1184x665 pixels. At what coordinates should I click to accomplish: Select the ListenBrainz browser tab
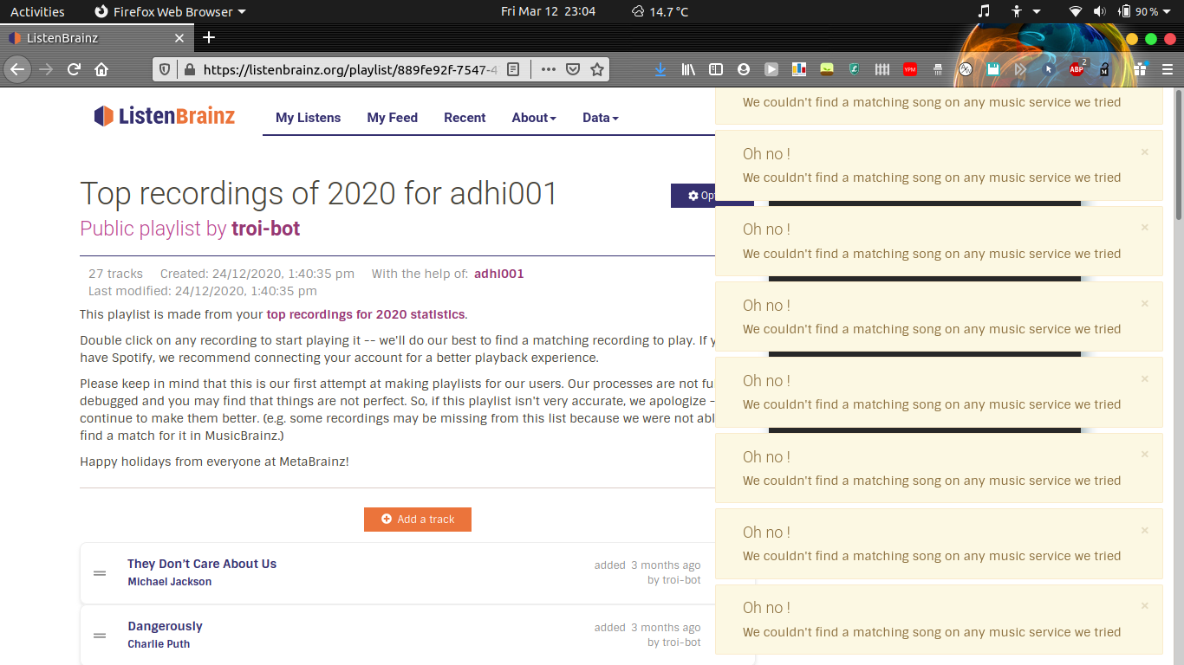pyautogui.click(x=97, y=38)
